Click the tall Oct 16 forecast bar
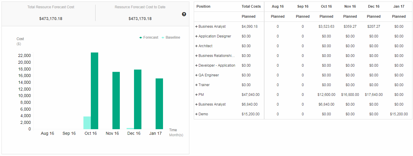 94,91
